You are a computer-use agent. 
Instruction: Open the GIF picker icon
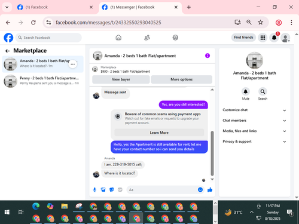tap(120, 190)
